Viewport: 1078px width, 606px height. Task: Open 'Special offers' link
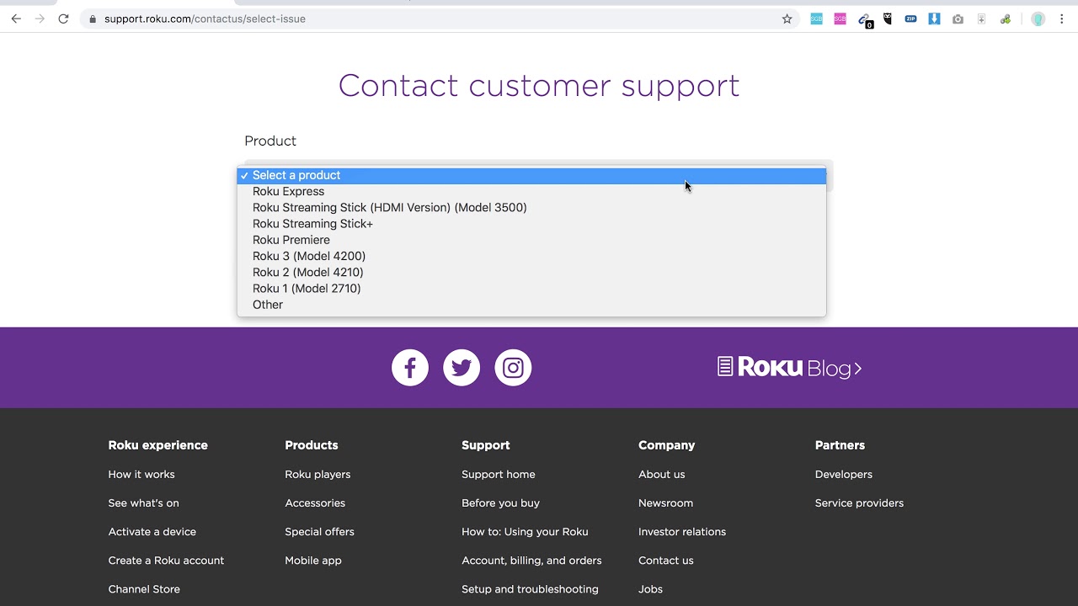(x=319, y=531)
